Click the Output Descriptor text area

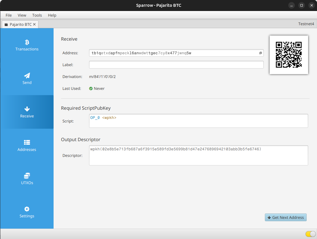point(199,155)
